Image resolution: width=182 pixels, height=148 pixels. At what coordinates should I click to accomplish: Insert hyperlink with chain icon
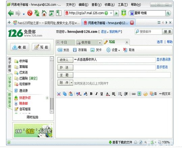click(134, 94)
